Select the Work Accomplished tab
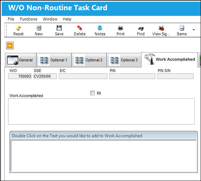This screenshot has width=201, height=181. (169, 60)
